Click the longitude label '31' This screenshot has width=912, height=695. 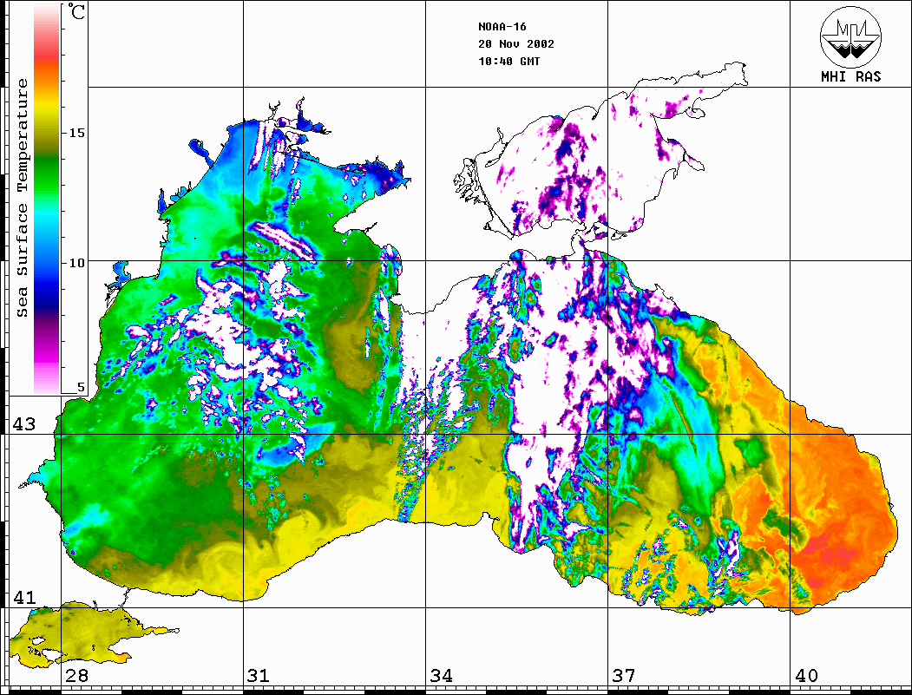pyautogui.click(x=259, y=675)
